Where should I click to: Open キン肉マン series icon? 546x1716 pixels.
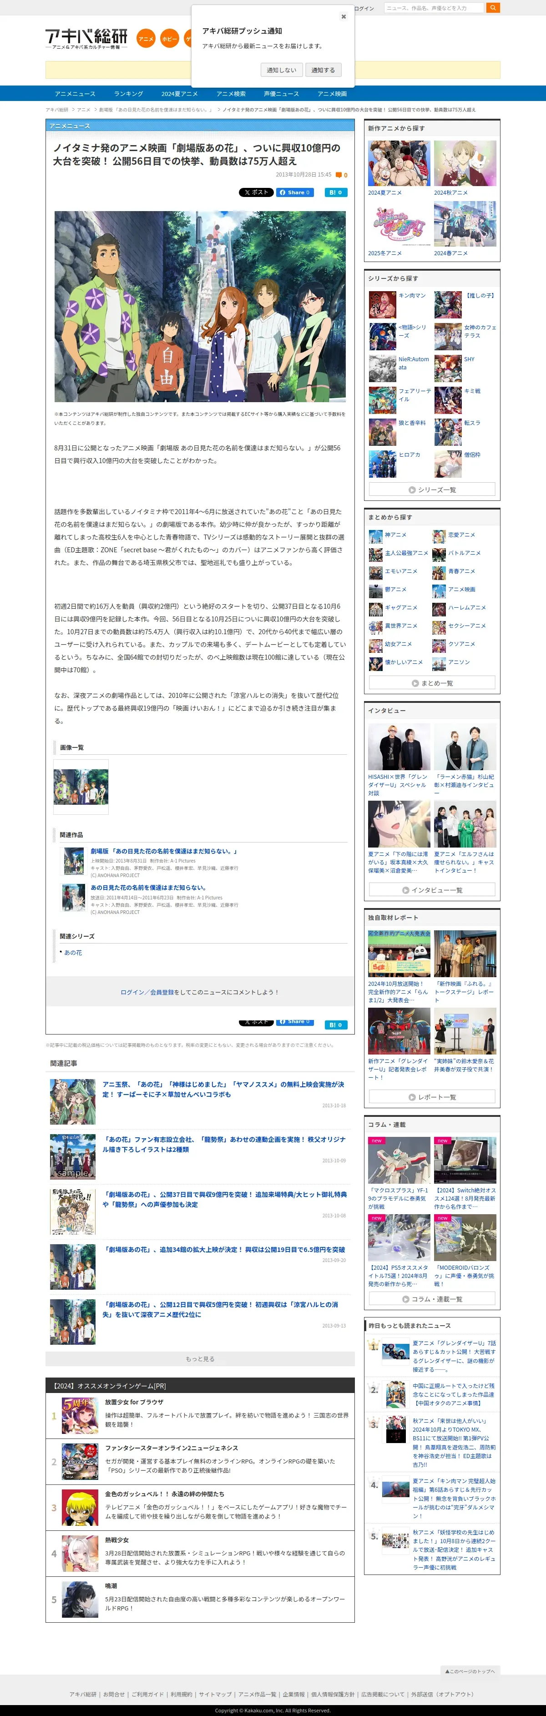[383, 305]
